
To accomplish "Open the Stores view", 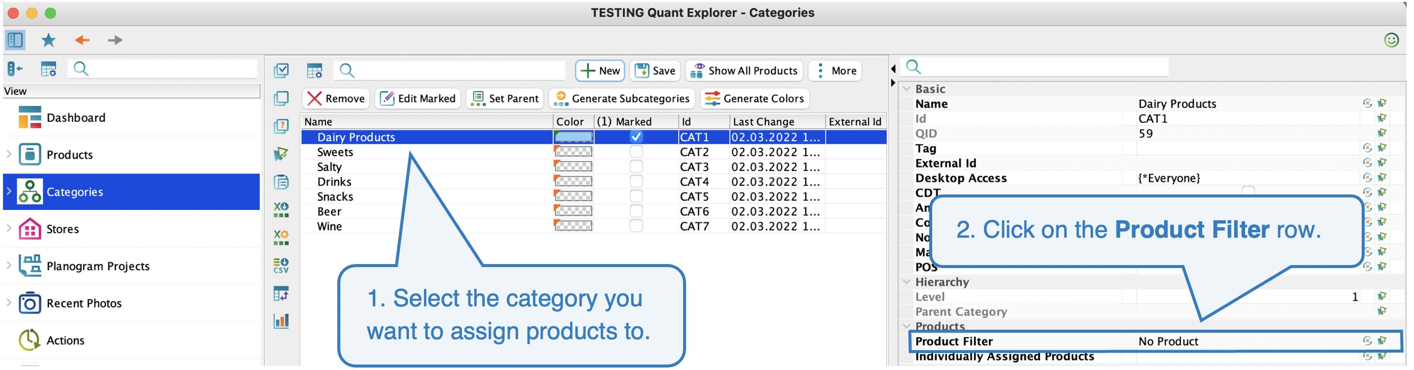I will [131, 229].
